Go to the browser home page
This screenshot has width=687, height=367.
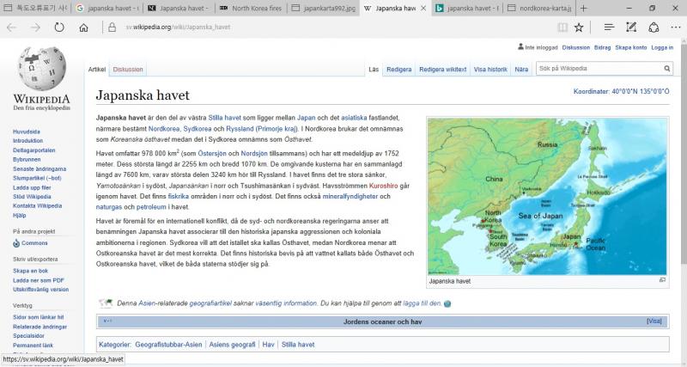pos(83,28)
